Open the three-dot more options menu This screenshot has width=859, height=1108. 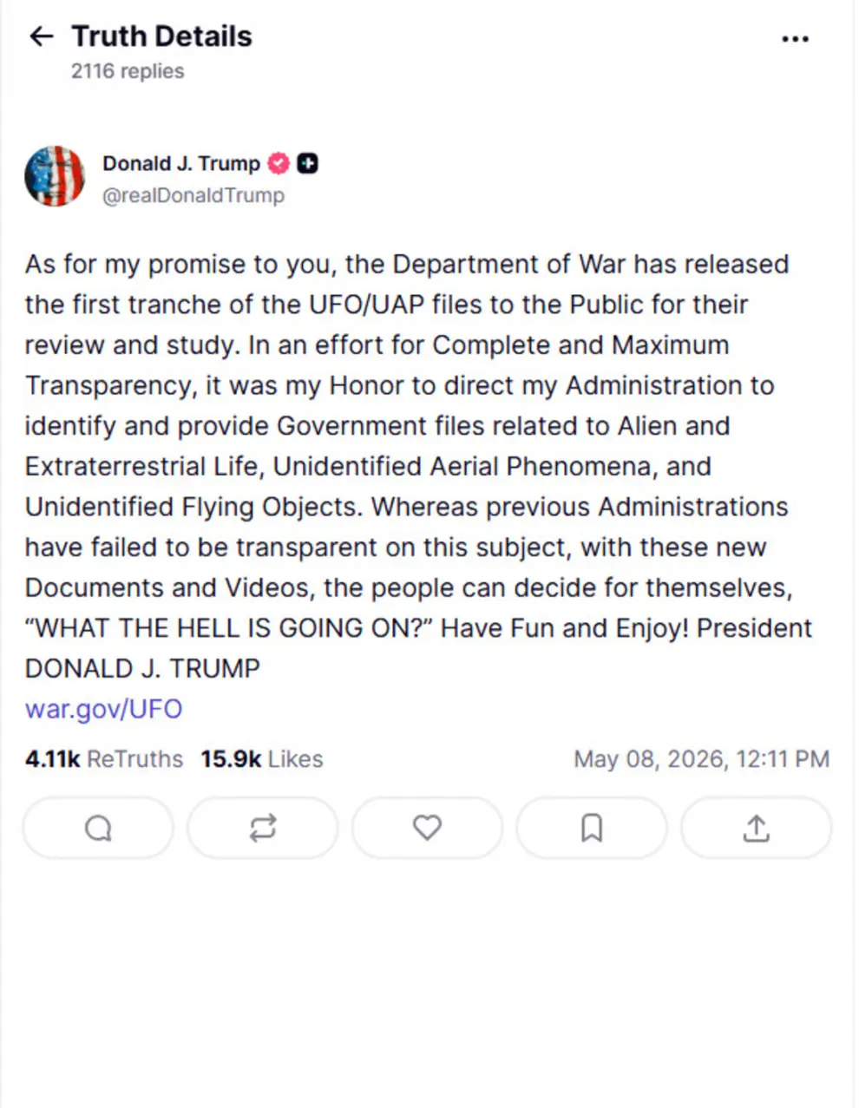795,39
